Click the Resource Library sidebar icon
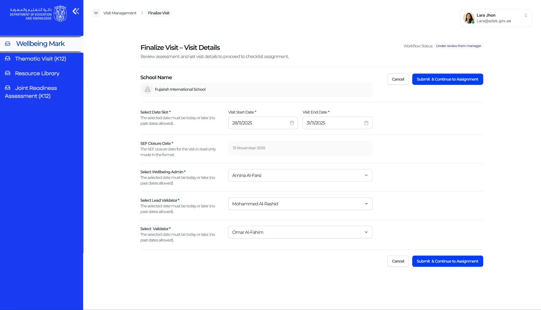 point(7,73)
